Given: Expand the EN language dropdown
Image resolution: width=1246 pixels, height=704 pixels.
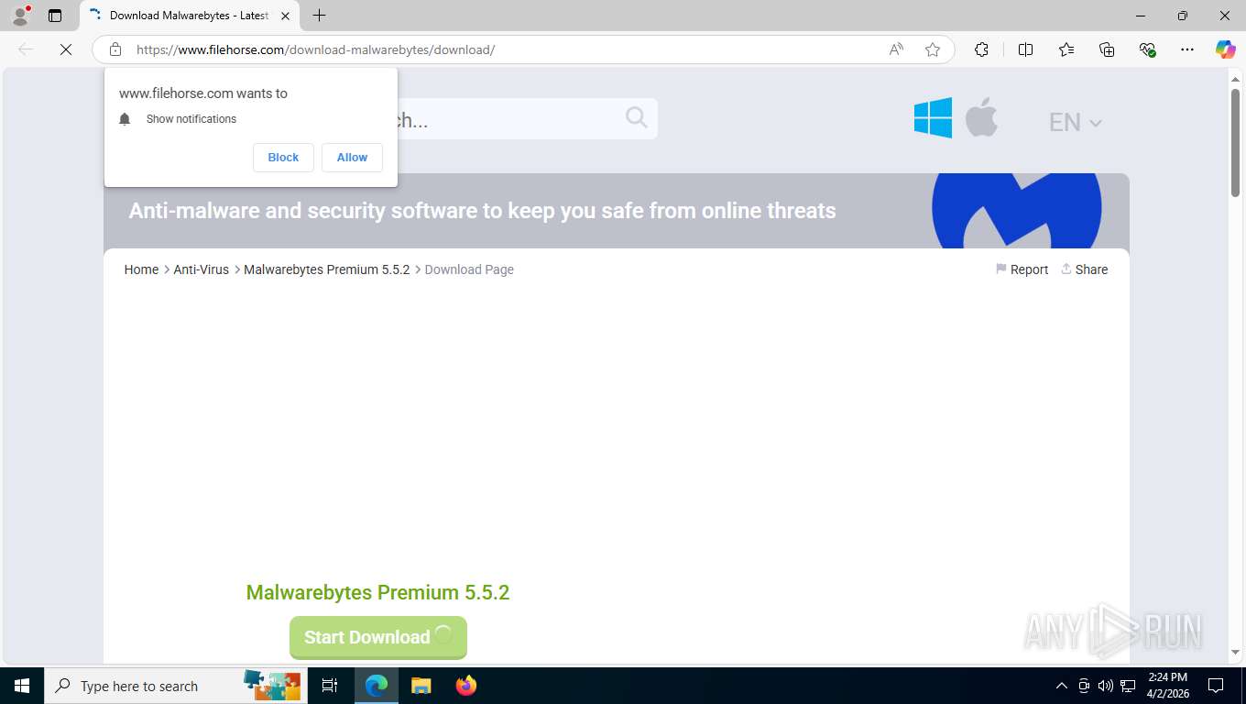Looking at the screenshot, I should 1076,122.
